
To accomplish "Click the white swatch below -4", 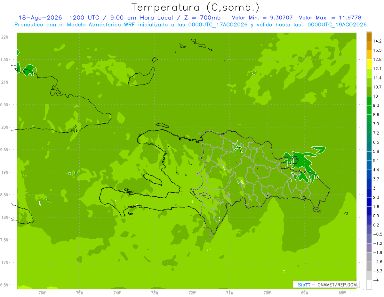I will click(369, 285).
